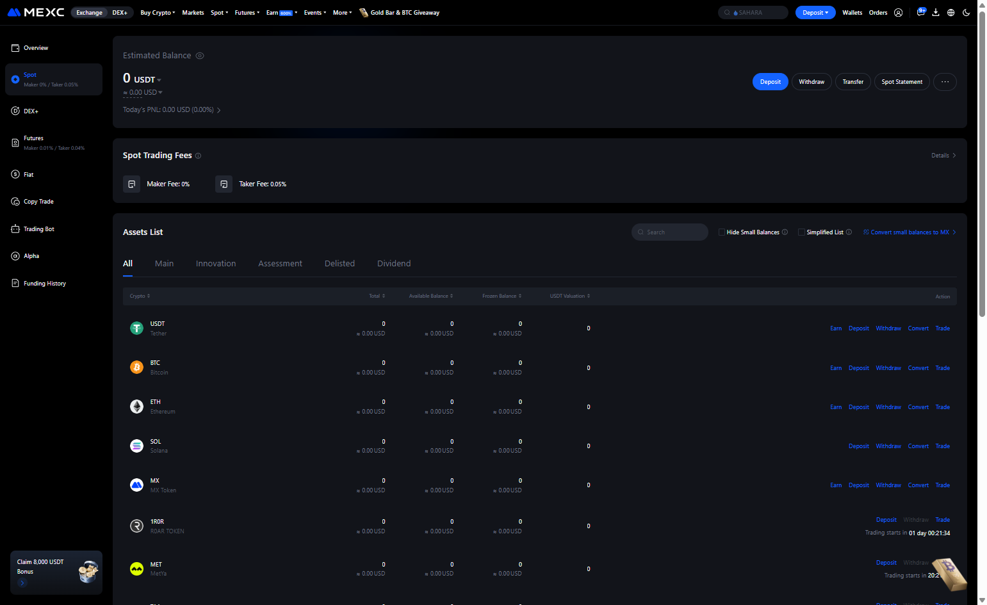The width and height of the screenshot is (987, 605).
Task: Click the Tether USDT coin icon
Action: click(x=136, y=328)
